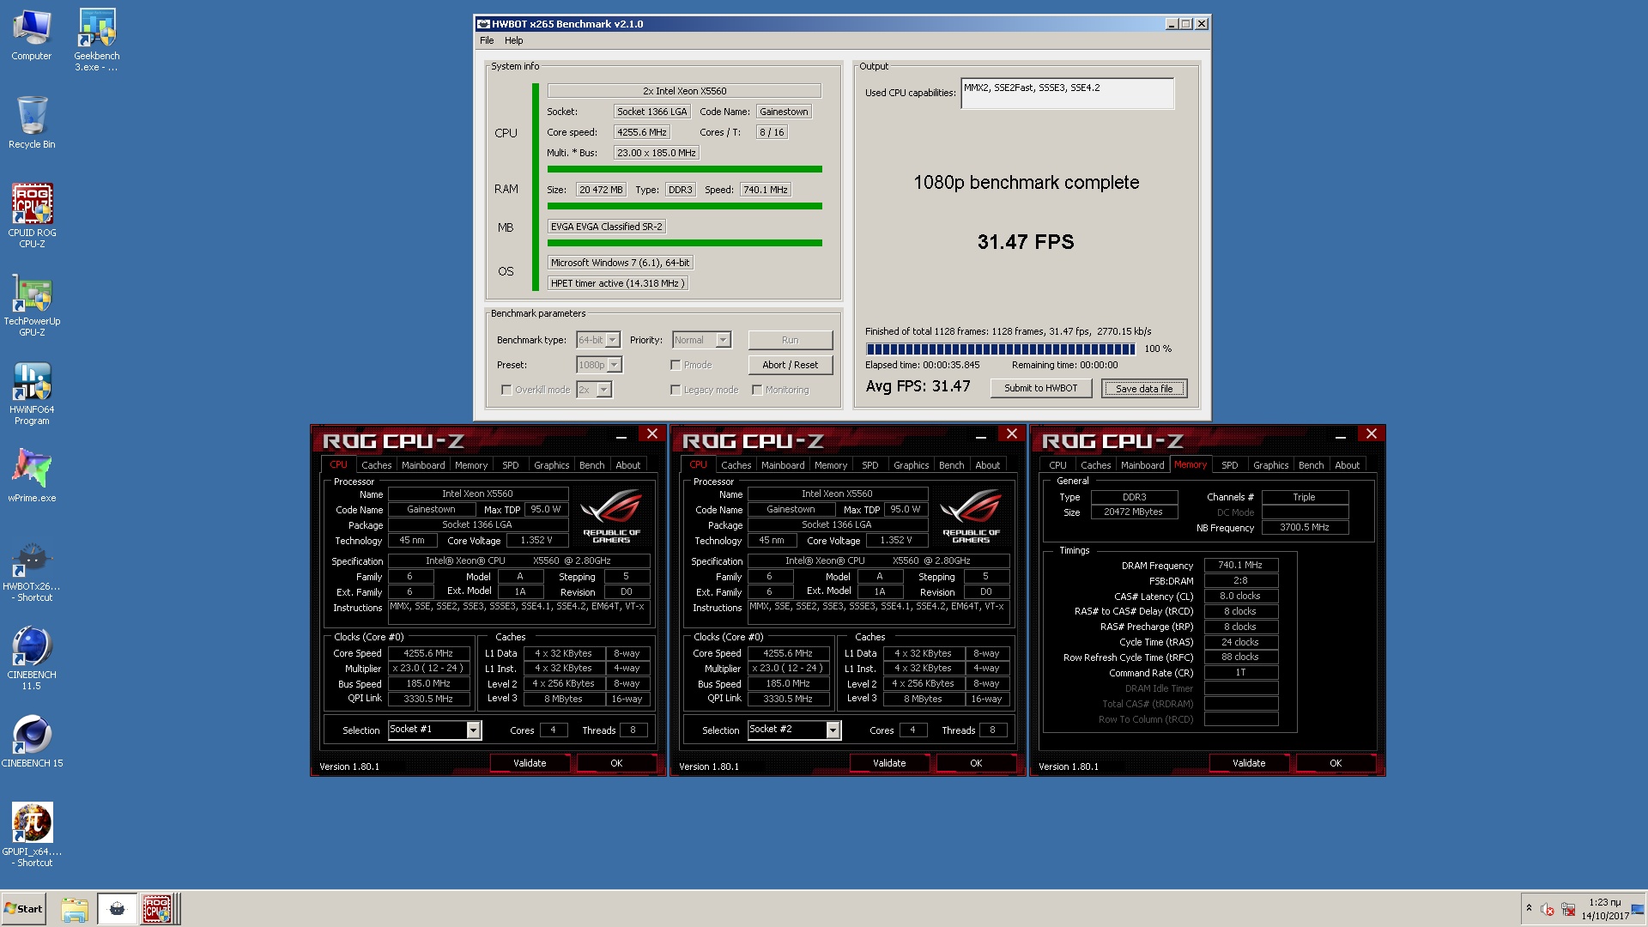Open Geekbench 3.exe desktop shortcut
Screen dimensions: 1648x927
[97, 39]
